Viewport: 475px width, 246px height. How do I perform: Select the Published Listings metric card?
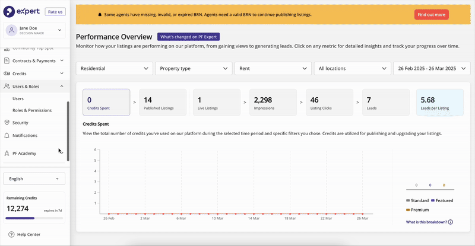click(163, 103)
